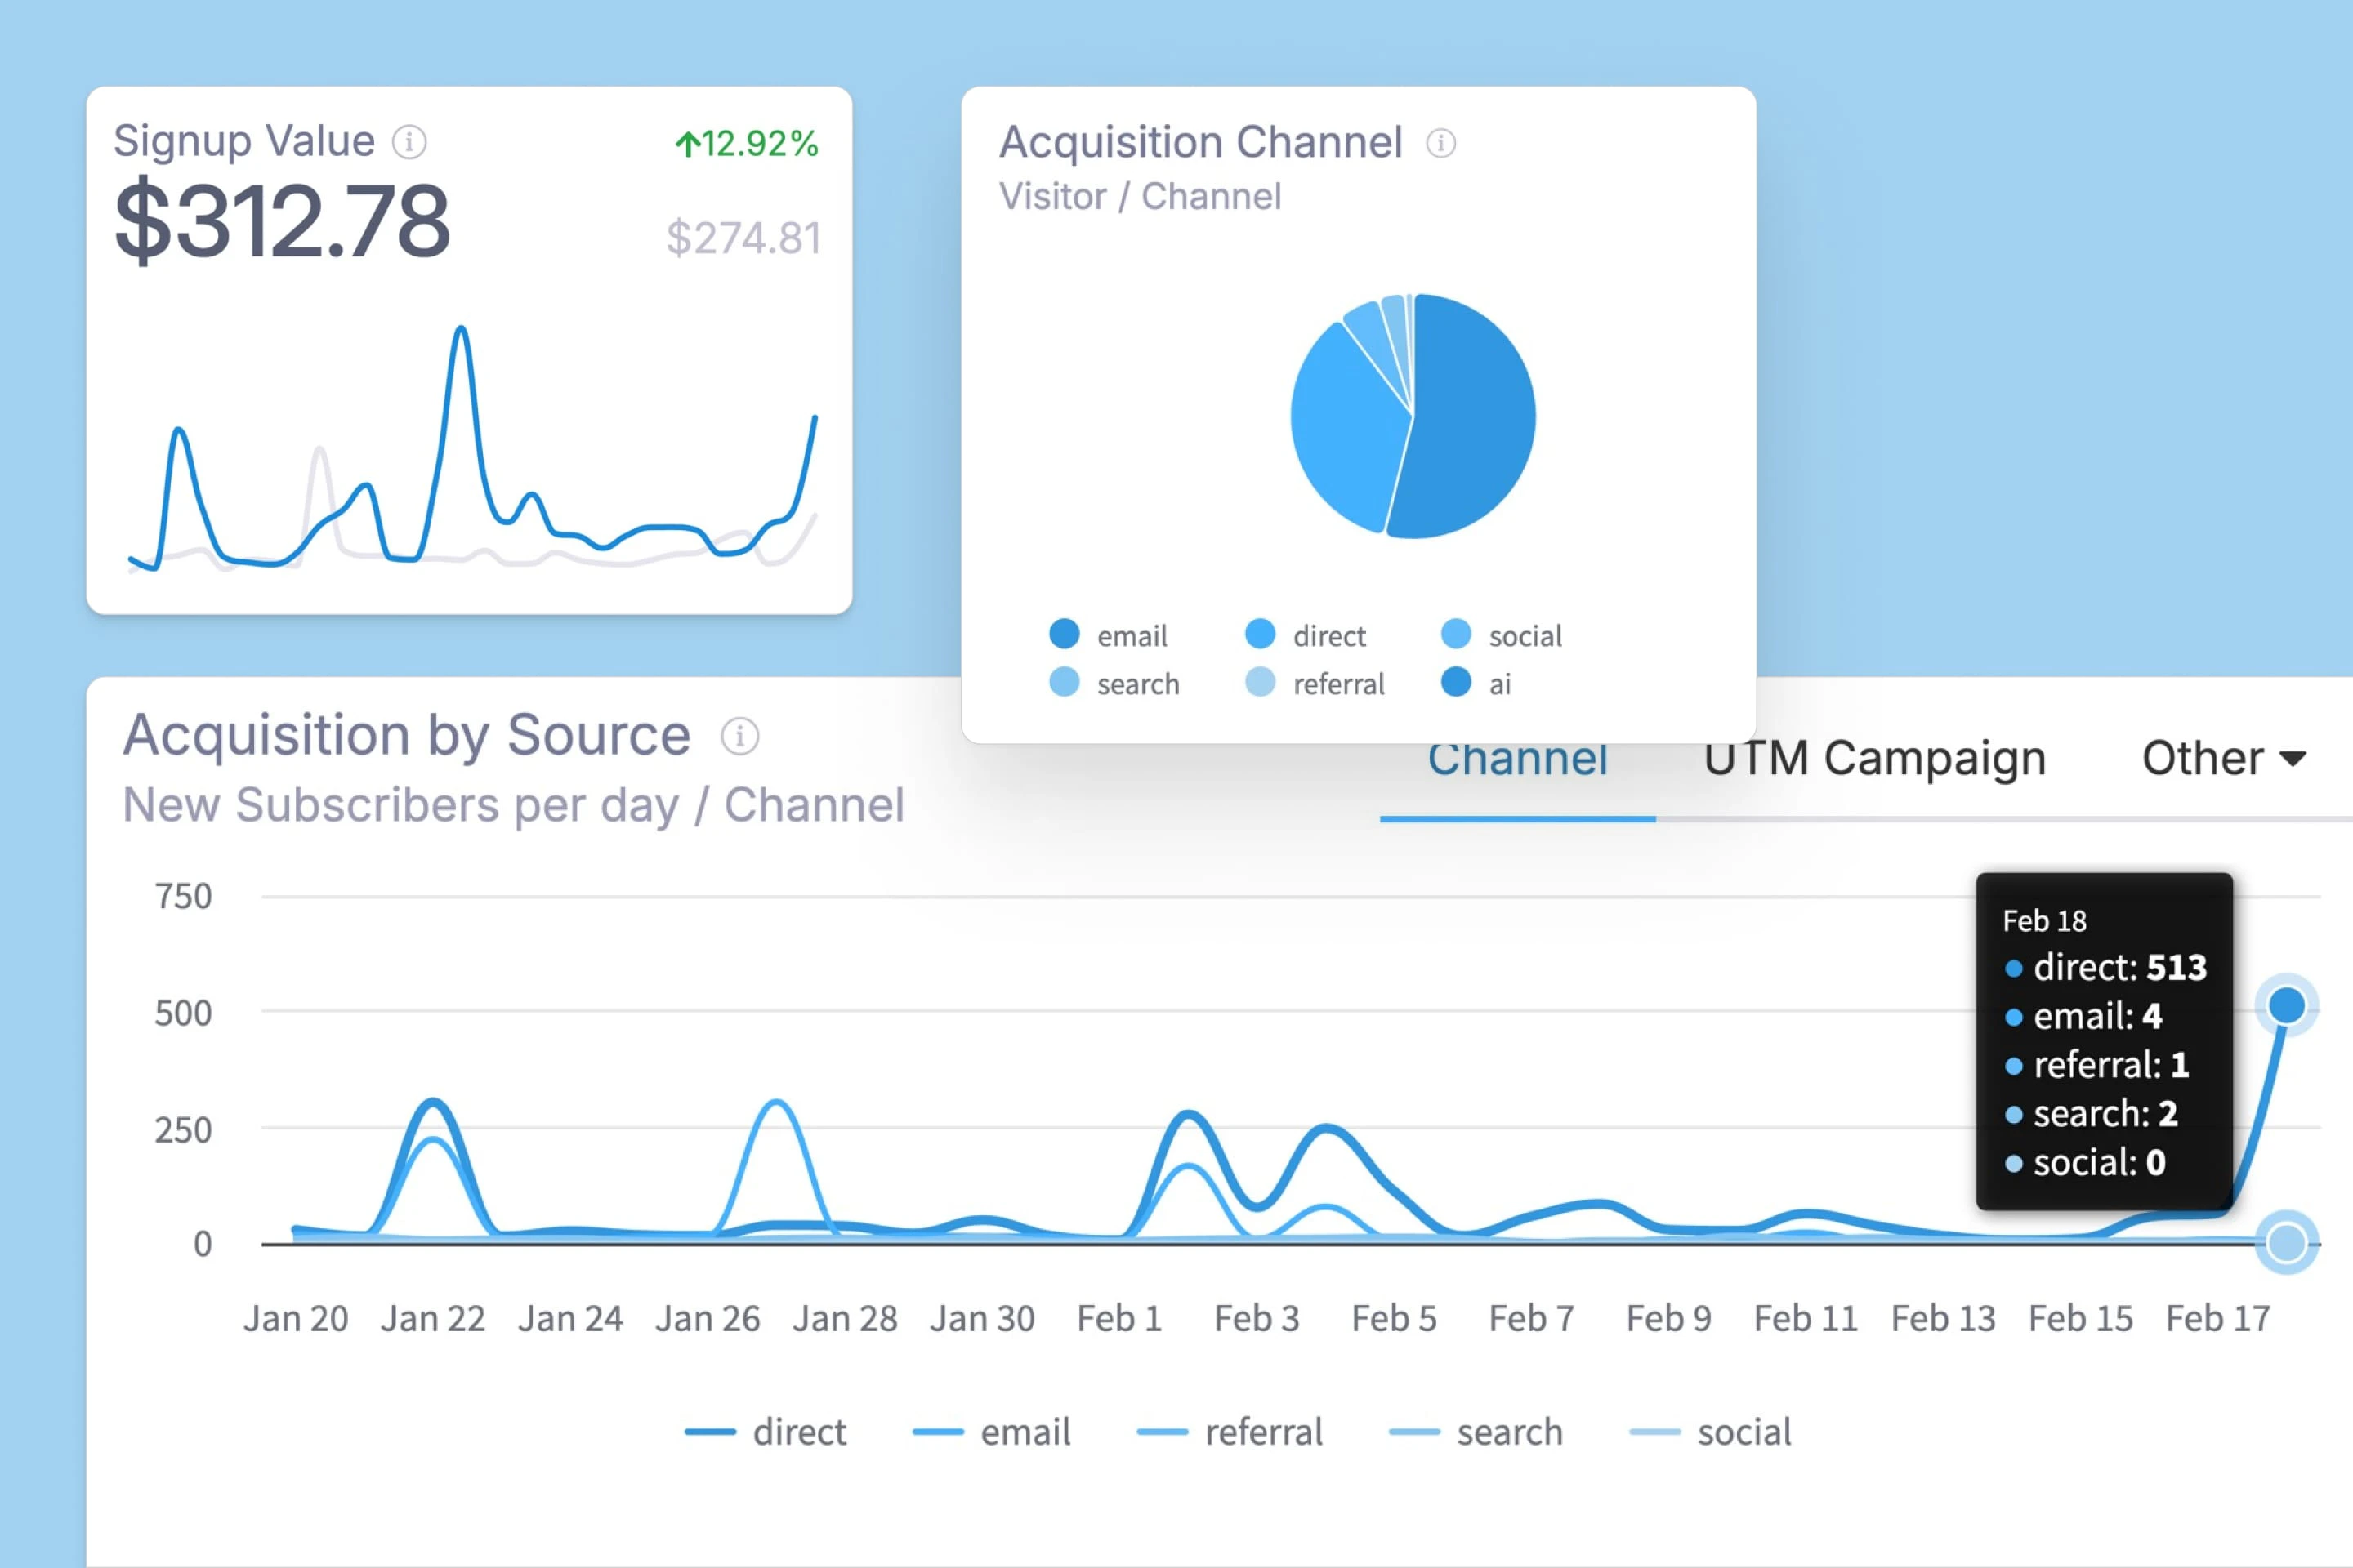Click the Acquisition by Source info icon
Screen dimensions: 2353x1568
pos(739,736)
